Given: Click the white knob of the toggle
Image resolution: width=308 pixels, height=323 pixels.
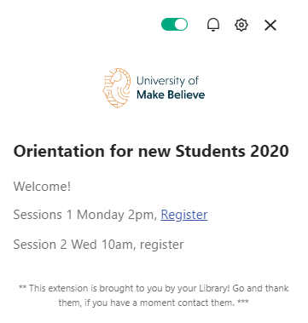Looking at the screenshot, I should 181,25.
